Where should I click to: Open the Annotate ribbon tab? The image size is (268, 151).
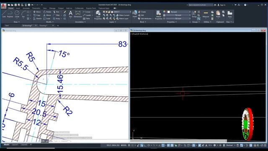pos(26,8)
